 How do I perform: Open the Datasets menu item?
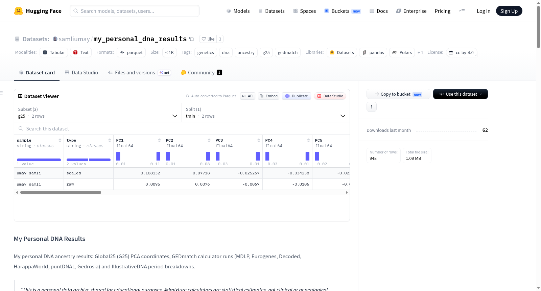[272, 11]
